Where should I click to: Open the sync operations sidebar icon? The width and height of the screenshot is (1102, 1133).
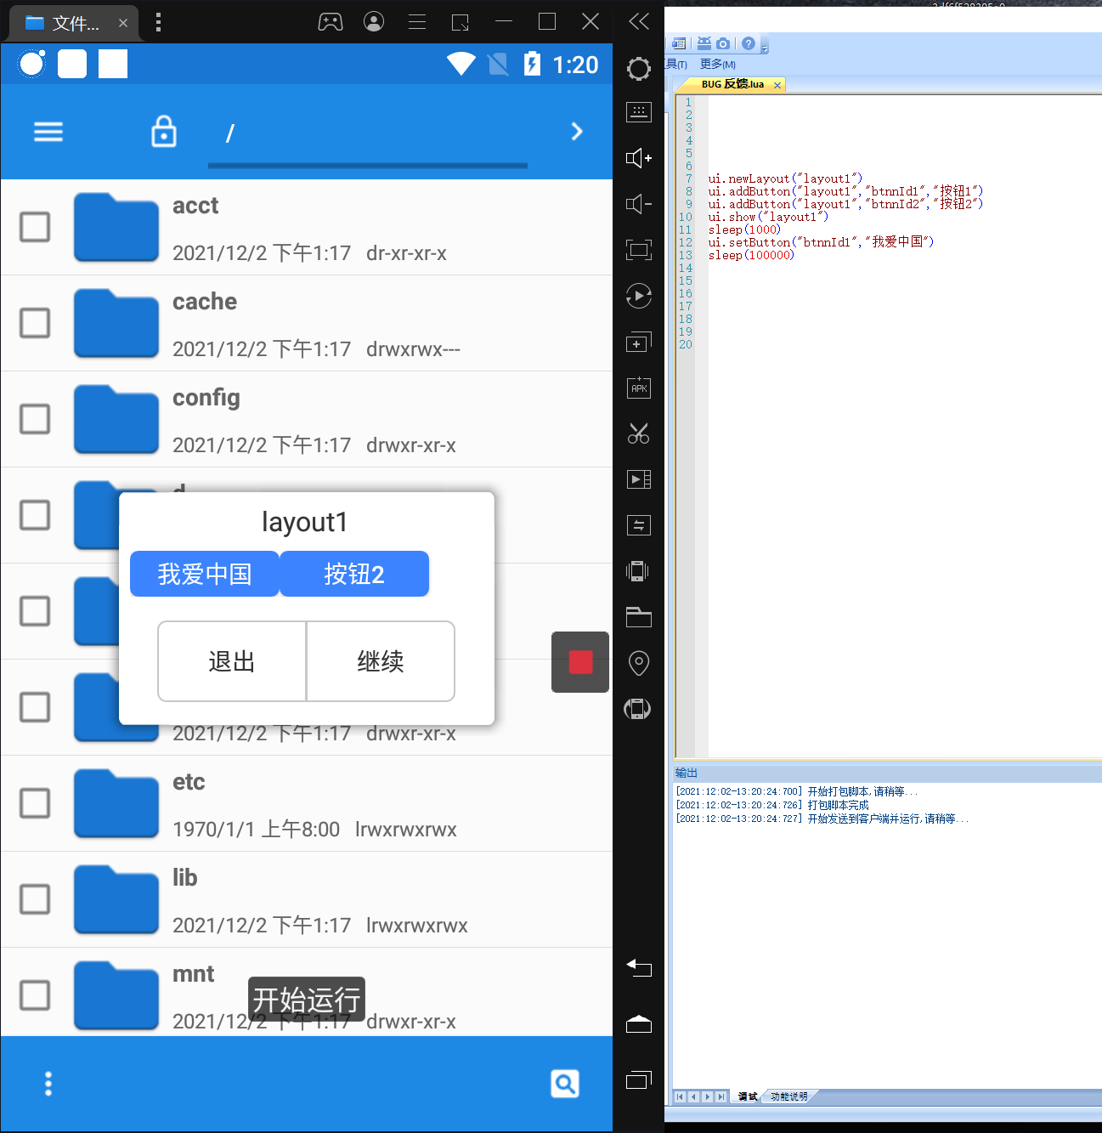(639, 525)
